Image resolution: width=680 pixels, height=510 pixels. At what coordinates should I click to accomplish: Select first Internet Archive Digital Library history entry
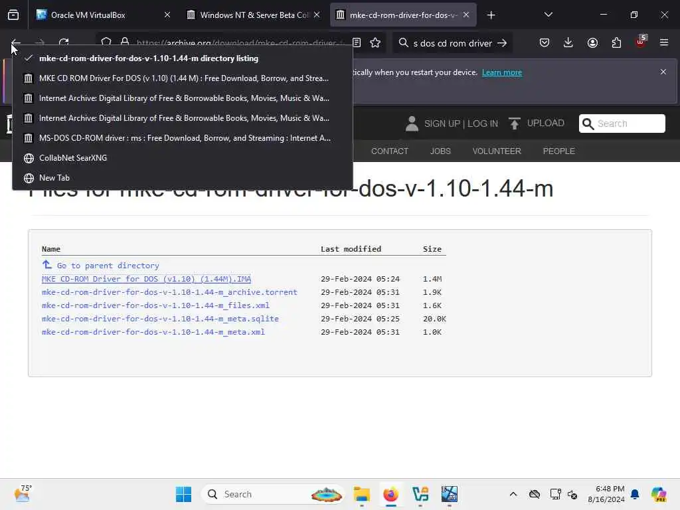pos(182,98)
